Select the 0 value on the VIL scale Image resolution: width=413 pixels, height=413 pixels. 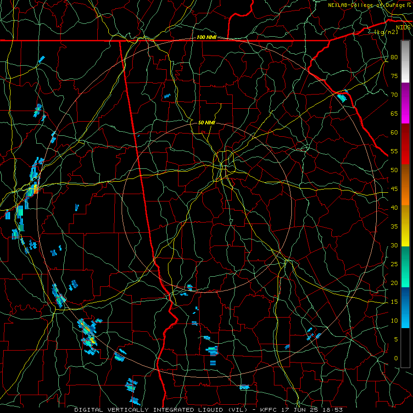click(x=396, y=358)
